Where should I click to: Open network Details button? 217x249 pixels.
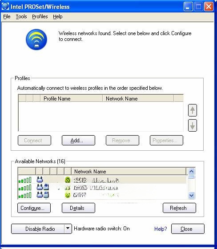click(x=78, y=208)
